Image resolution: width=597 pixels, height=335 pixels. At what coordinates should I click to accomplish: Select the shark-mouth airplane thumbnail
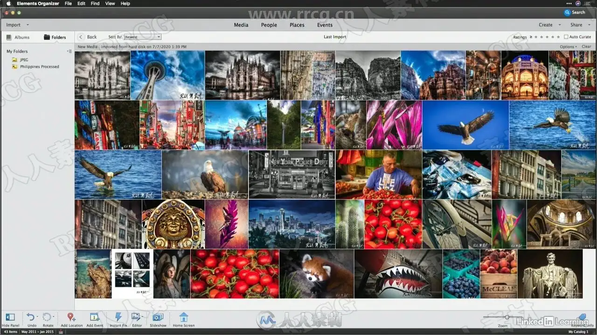(398, 274)
